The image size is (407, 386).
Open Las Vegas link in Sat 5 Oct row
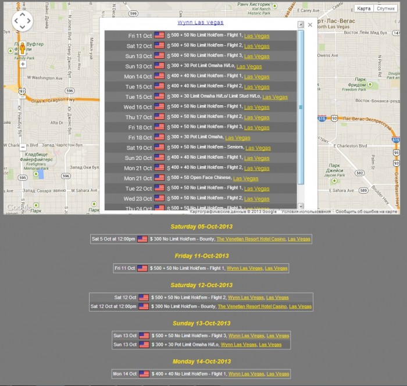[299, 239]
